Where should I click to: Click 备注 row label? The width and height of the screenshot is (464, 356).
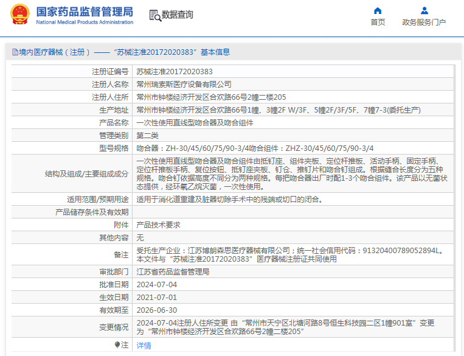[122, 255]
